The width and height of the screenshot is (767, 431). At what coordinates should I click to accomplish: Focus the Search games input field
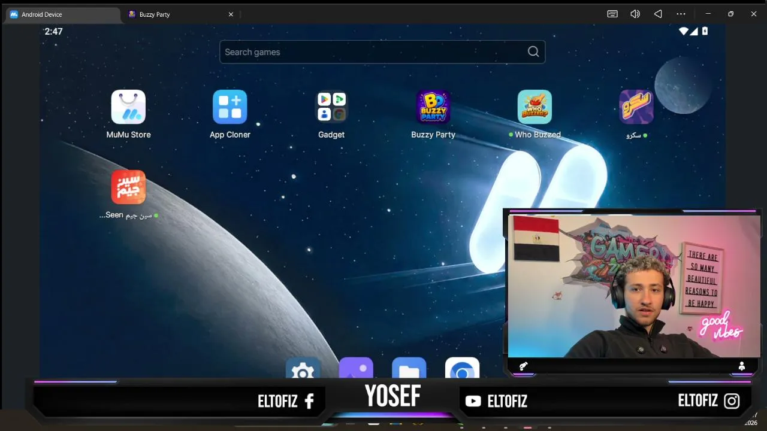pos(382,52)
